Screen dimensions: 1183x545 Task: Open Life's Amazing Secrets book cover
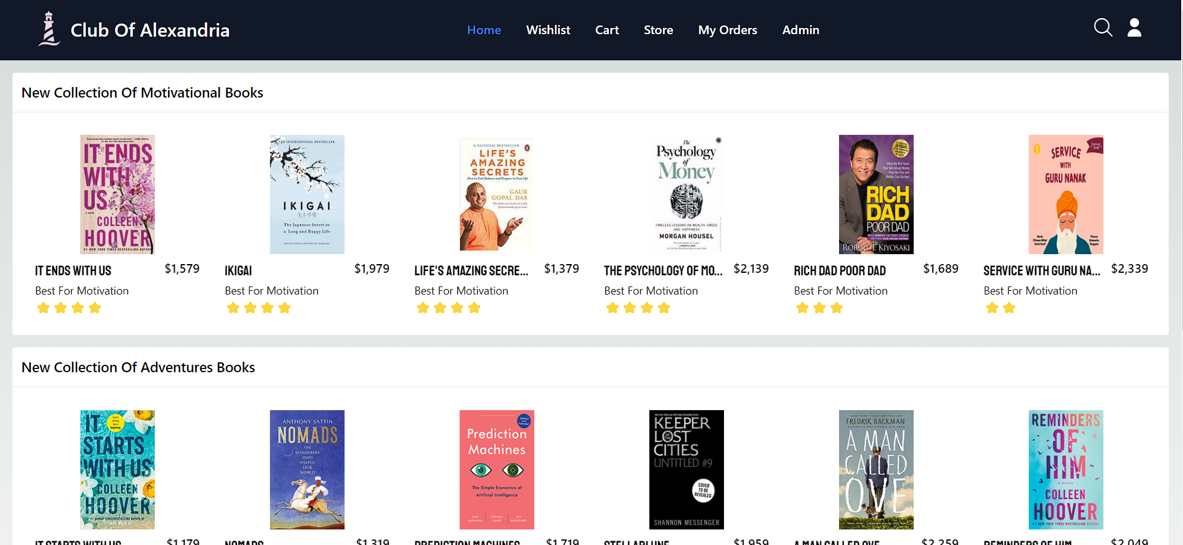pos(497,195)
